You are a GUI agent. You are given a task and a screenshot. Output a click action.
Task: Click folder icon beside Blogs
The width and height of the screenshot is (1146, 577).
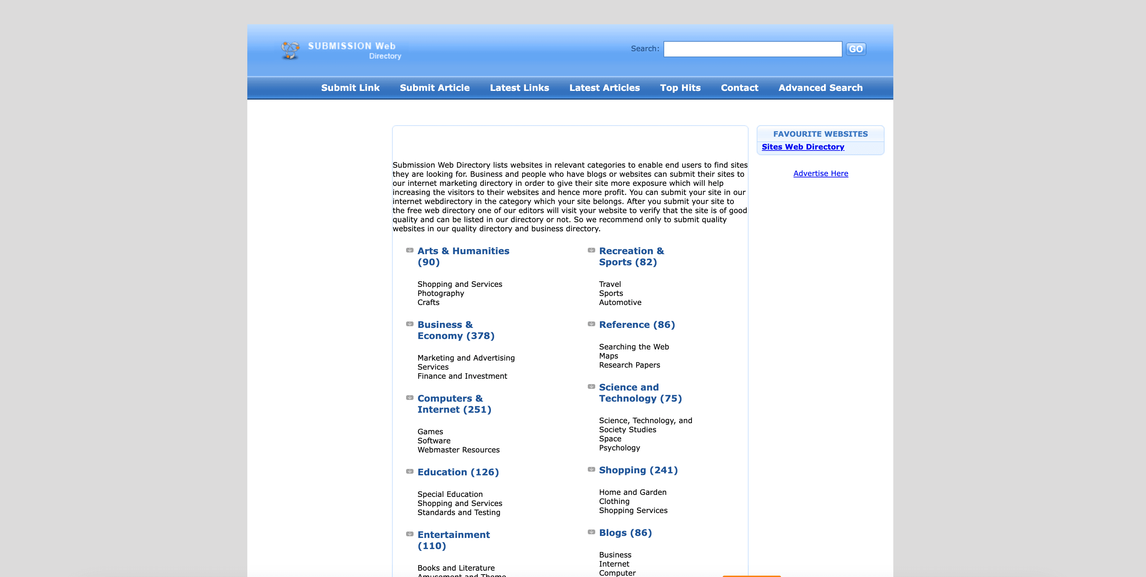(x=591, y=532)
